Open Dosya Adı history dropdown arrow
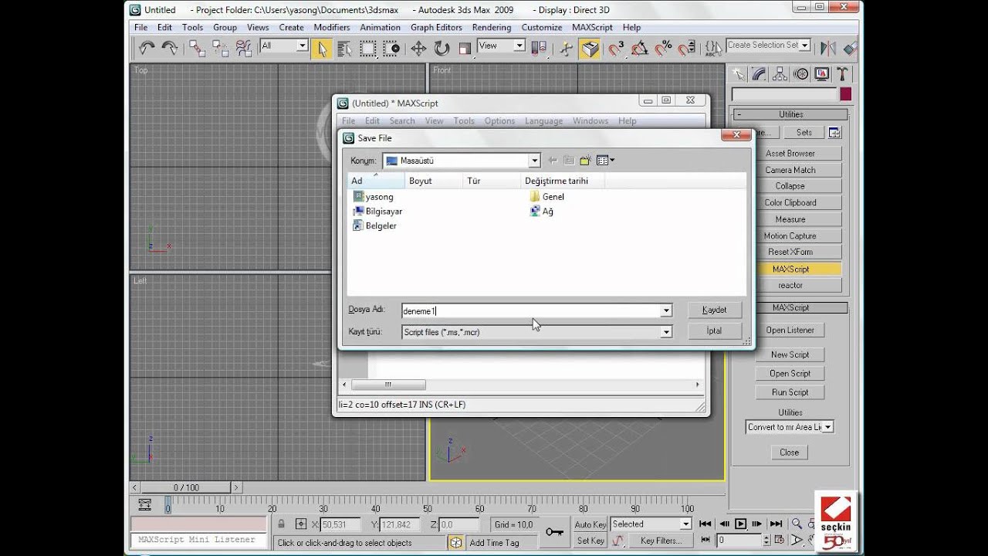Viewport: 988px width, 556px height. coord(666,310)
